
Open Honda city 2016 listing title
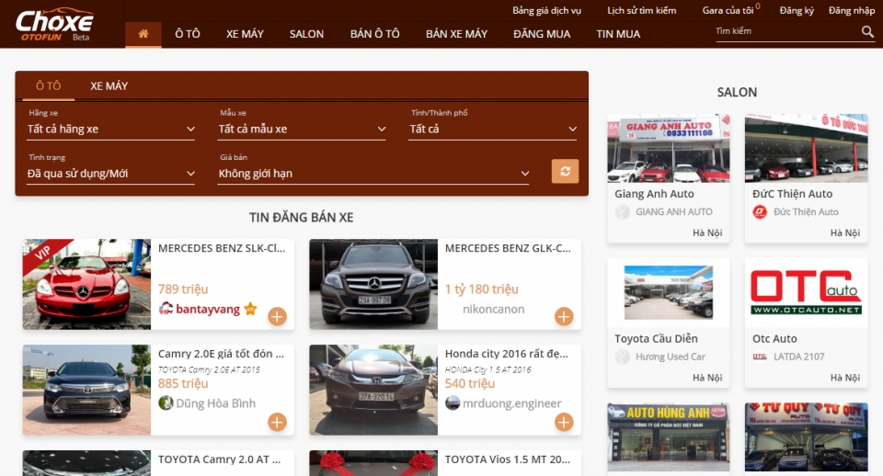[507, 354]
